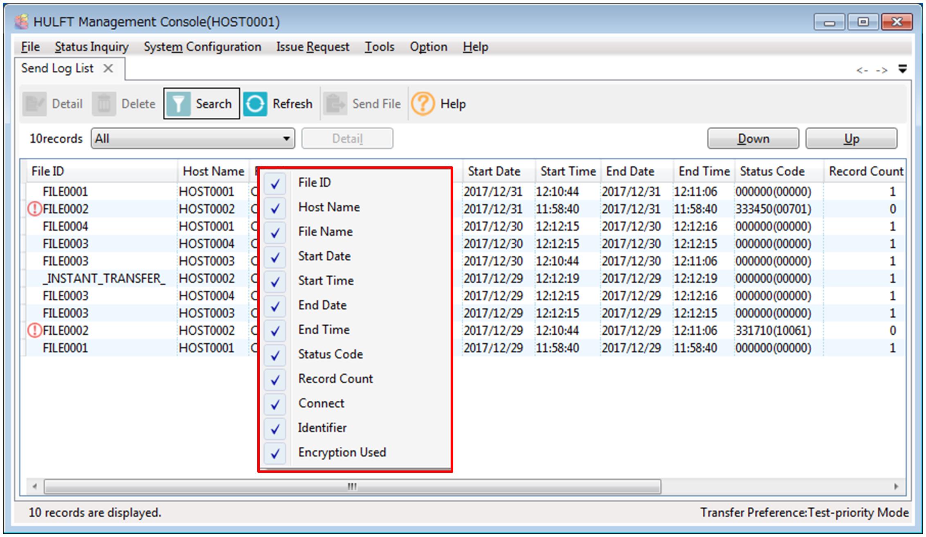Open the Issue Request menu
The image size is (926, 537).
313,47
